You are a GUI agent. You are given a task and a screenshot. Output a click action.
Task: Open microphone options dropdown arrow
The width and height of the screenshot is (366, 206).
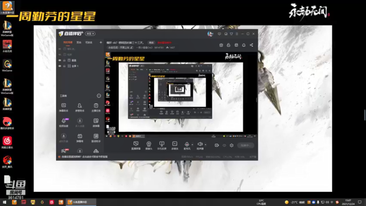pos(192,145)
